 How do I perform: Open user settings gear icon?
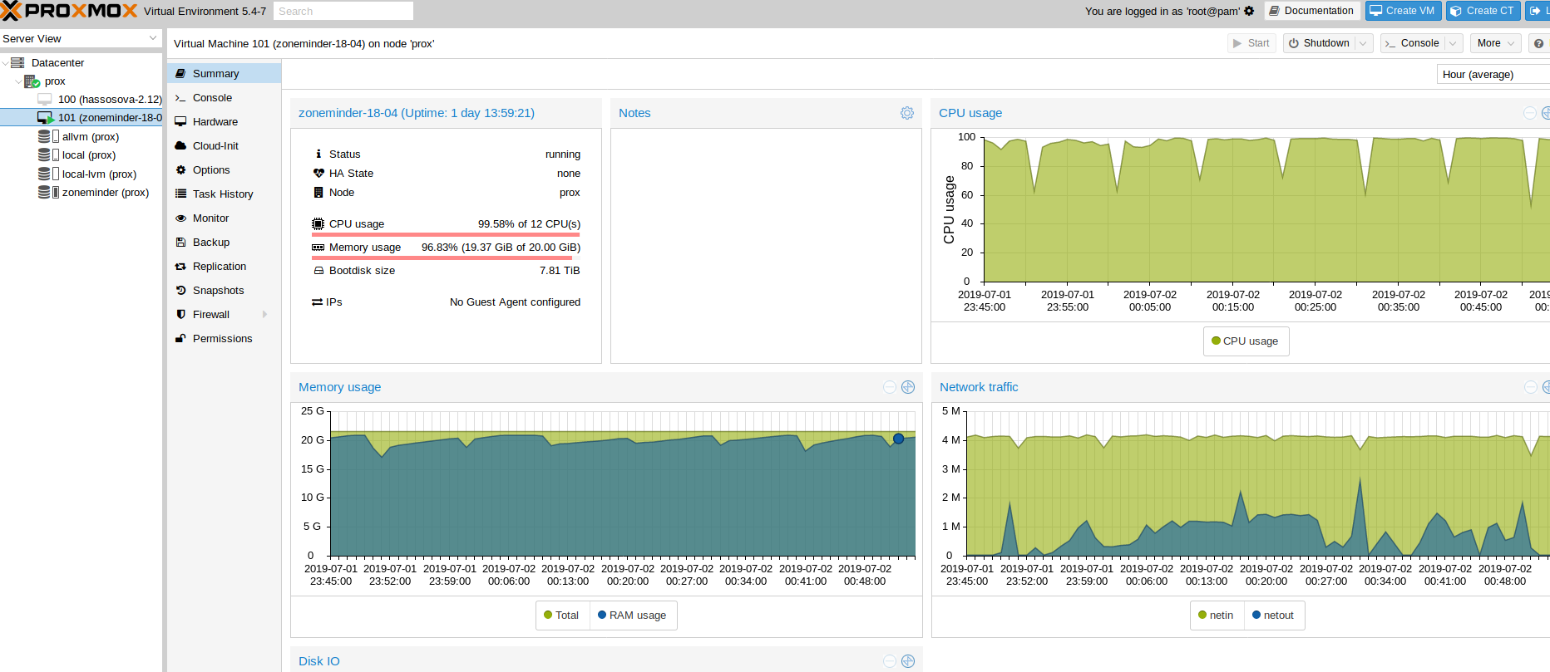click(1249, 11)
